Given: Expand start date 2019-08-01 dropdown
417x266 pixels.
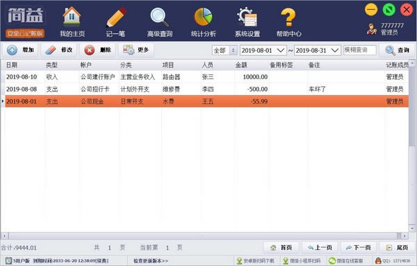Looking at the screenshot, I should (281, 50).
